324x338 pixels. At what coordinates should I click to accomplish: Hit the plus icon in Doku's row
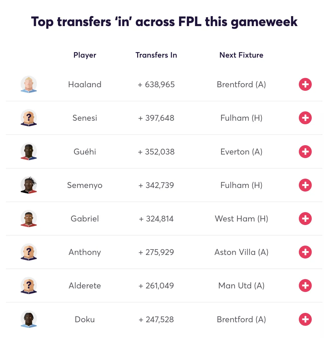coord(305,319)
